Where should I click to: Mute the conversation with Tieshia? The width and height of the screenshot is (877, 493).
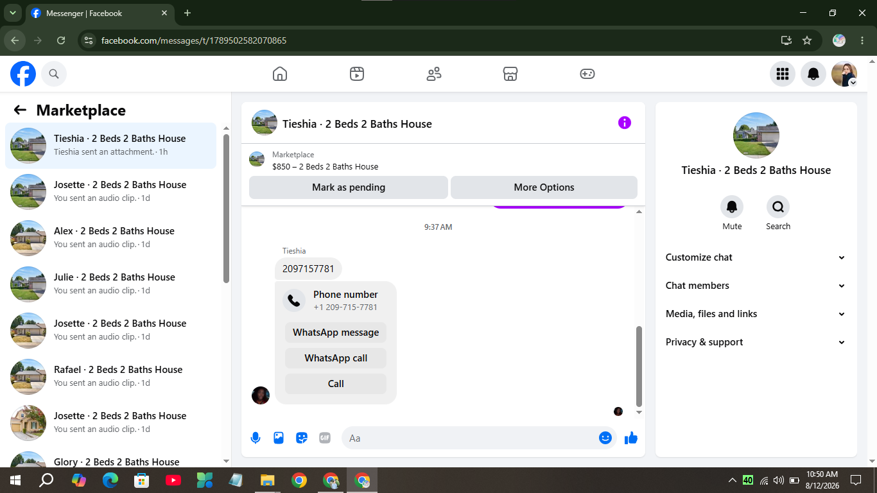tap(732, 207)
